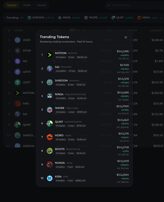Viewport: 164px width, 202px height.
Task: Click the USDC icon in background token table
Action: point(18,40)
